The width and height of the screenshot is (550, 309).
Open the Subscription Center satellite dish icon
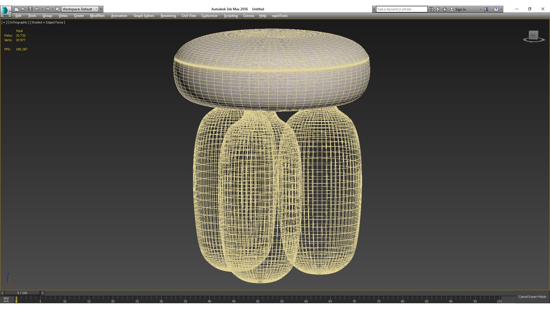point(438,9)
